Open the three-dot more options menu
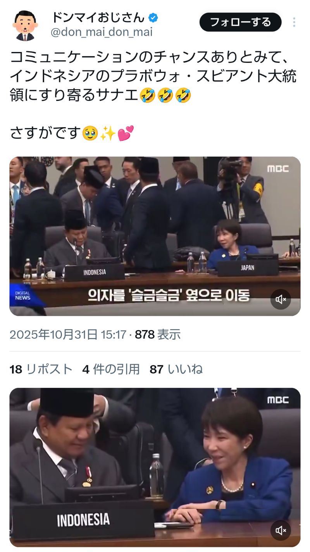Screen dimensions: 310x552 coord(294,22)
